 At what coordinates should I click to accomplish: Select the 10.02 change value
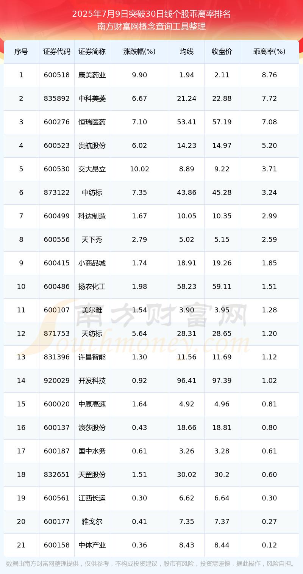139,169
